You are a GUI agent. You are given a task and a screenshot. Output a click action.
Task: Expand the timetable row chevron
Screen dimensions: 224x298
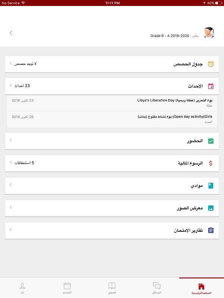click(x=11, y=64)
